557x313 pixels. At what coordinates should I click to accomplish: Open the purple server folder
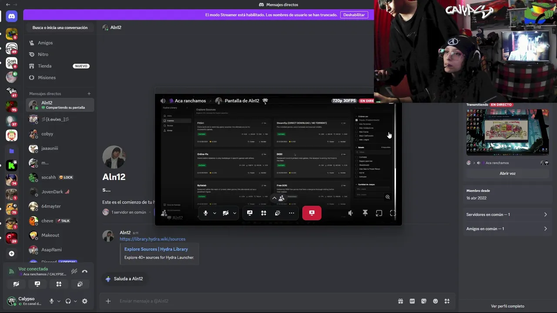(12, 151)
